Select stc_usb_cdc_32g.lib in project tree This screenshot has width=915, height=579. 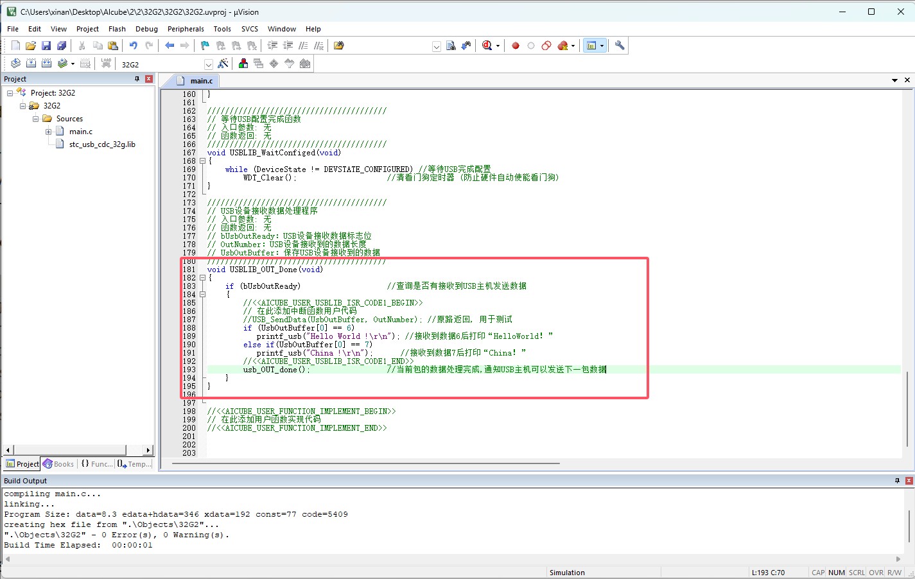point(102,144)
